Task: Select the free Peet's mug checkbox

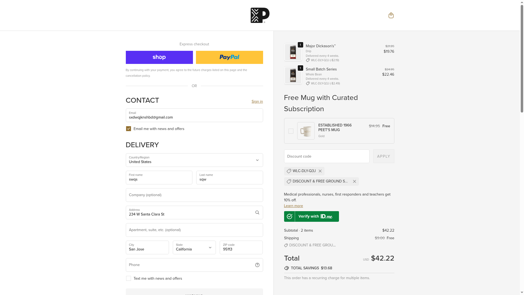Action: [291, 131]
